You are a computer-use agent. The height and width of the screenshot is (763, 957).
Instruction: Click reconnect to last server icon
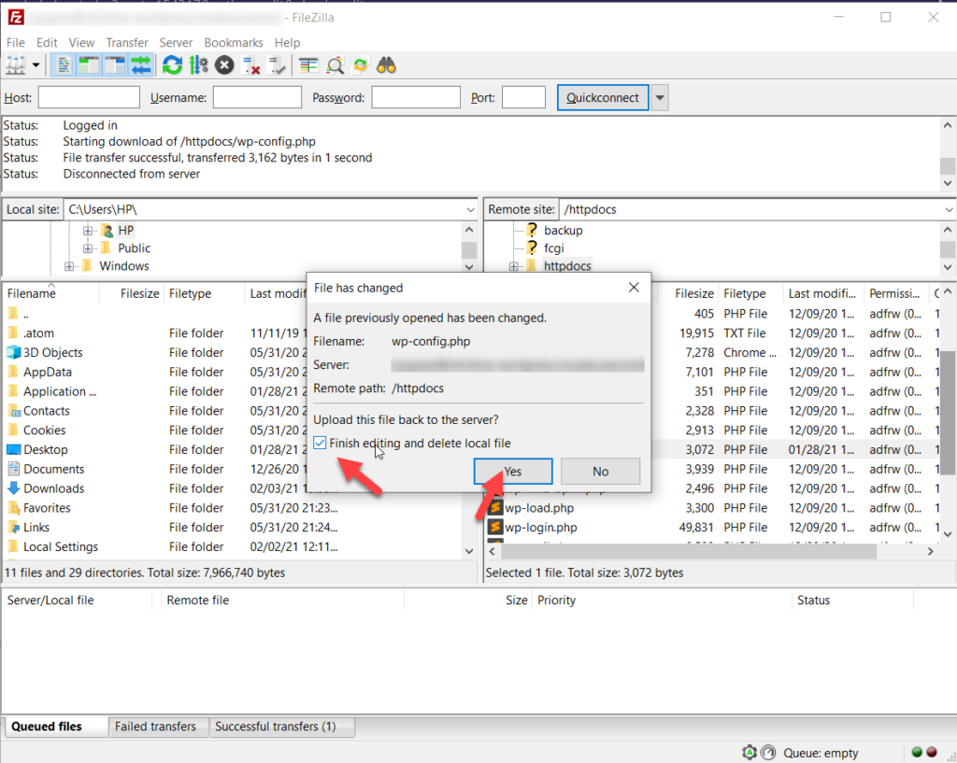click(x=277, y=64)
